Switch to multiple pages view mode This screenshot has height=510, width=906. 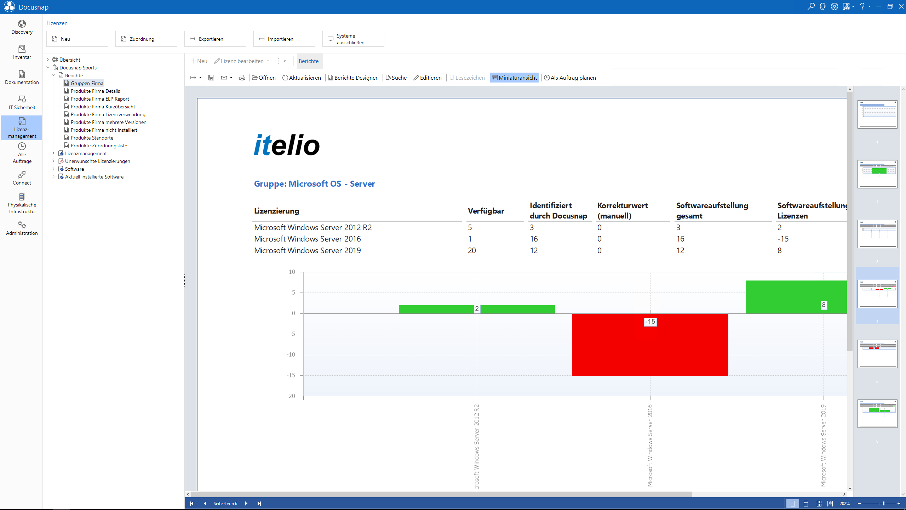coord(819,503)
